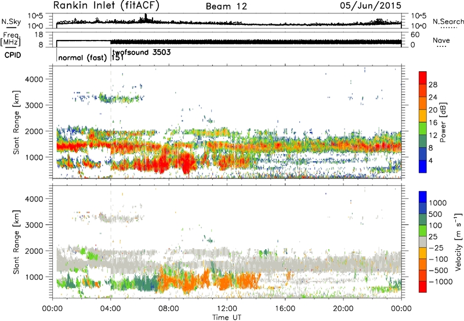Click the '4000' tick in power panel
Image resolution: width=464 pixels, height=321 pixels.
pyautogui.click(x=34, y=79)
